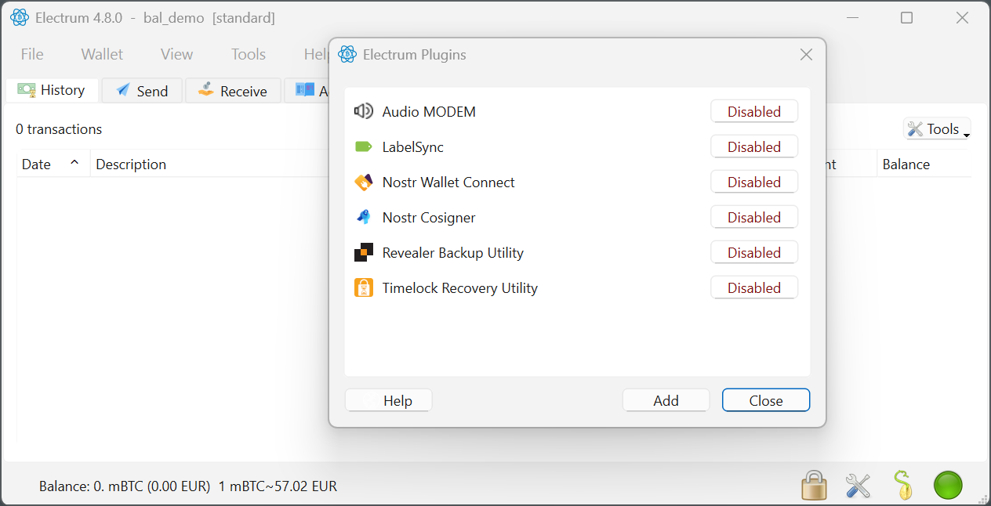Image resolution: width=991 pixels, height=506 pixels.
Task: Click the Balance column header
Action: tap(906, 164)
